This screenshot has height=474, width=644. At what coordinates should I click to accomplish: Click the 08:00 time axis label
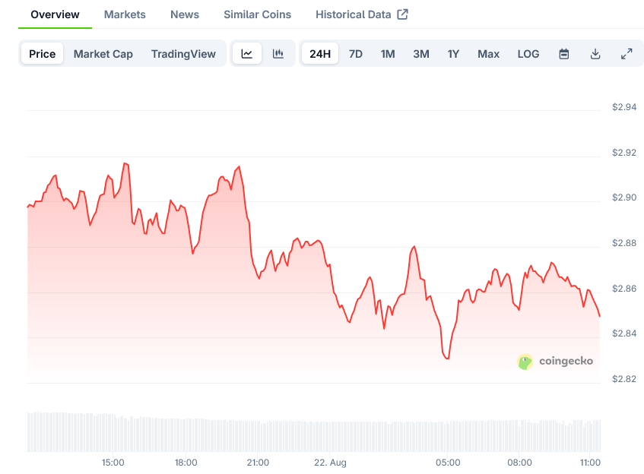pyautogui.click(x=519, y=463)
